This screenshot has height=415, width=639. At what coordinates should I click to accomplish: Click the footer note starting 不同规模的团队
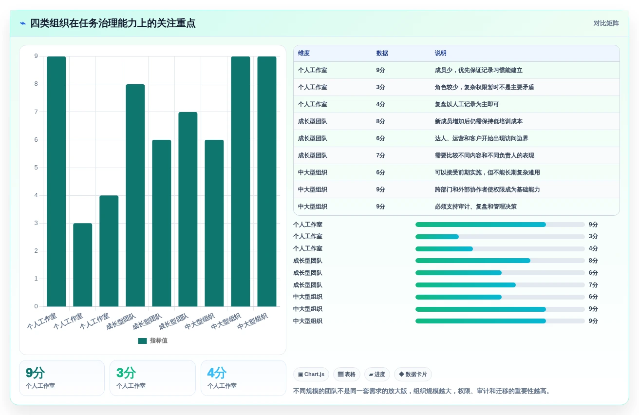(x=423, y=391)
